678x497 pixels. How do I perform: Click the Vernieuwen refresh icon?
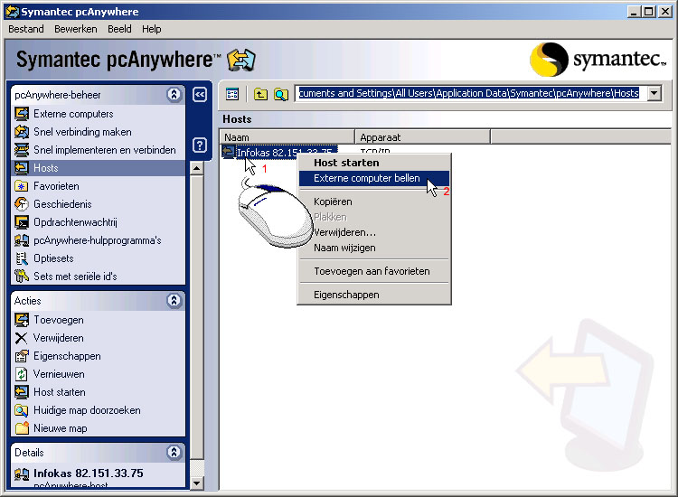click(x=22, y=374)
